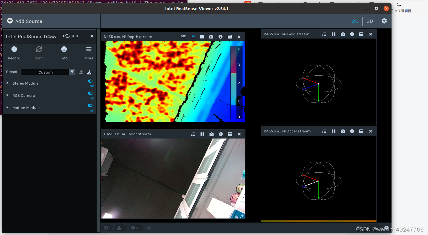Remove the Intel RealSense D455 device panel

pos(92,36)
